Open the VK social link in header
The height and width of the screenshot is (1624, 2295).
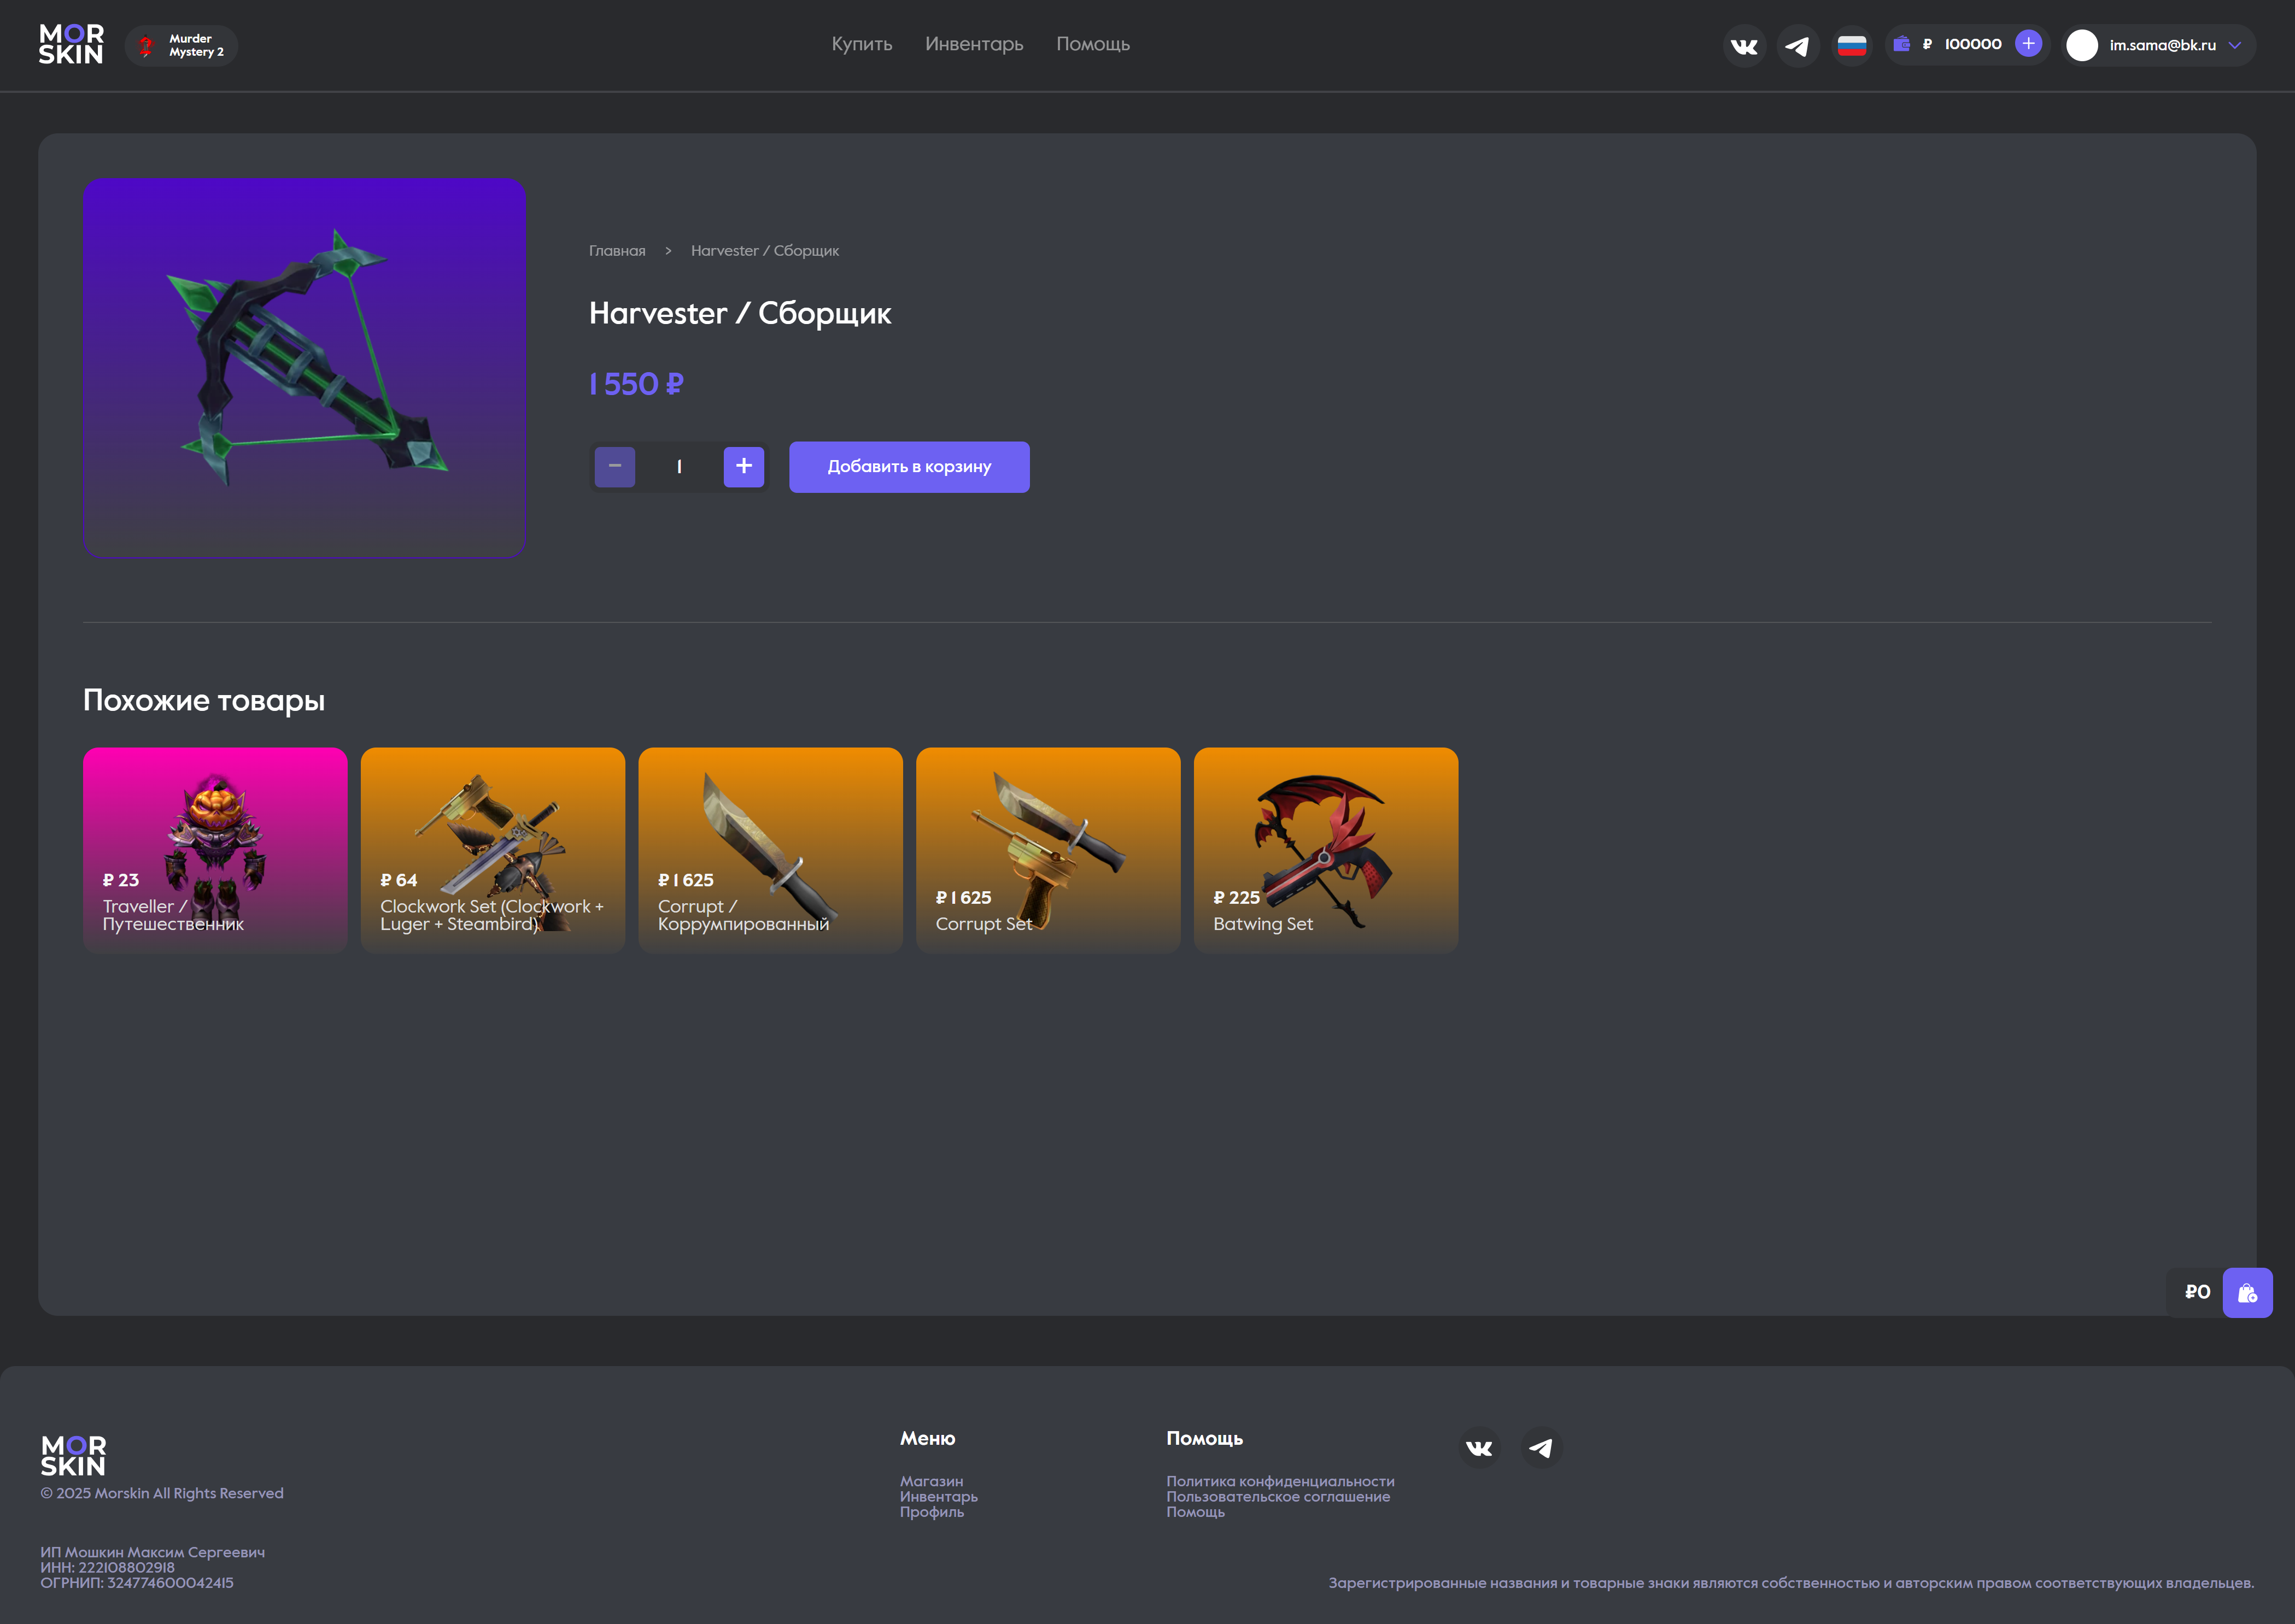point(1744,46)
